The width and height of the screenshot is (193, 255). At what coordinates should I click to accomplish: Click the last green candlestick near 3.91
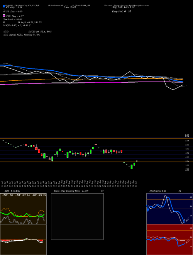tap(137, 161)
